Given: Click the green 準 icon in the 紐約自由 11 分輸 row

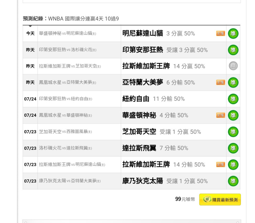Looking at the screenshot, I should pyautogui.click(x=233, y=99).
